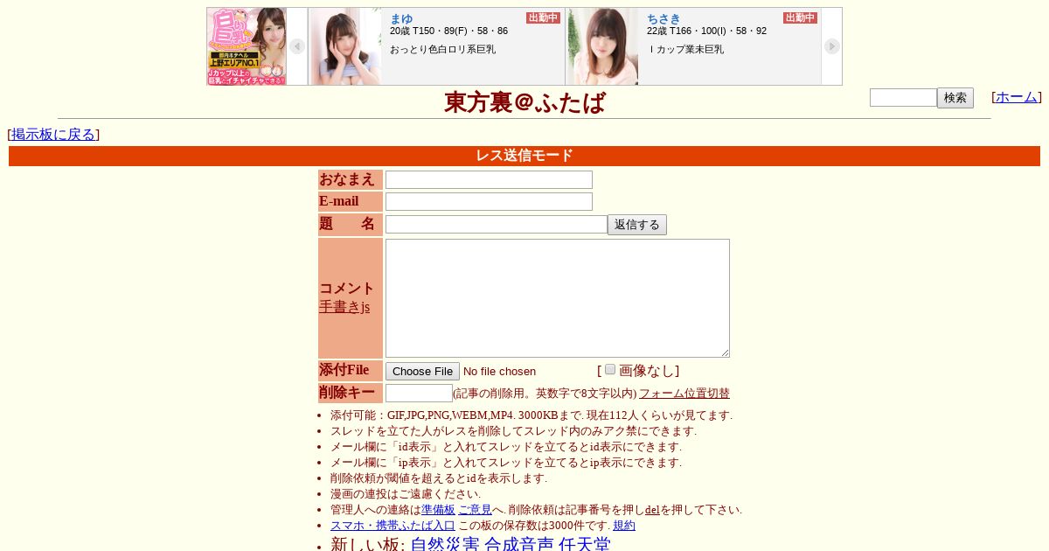Viewport: 1049px width, 551px height.
Task: Focus the 題名 subject field
Action: pyautogui.click(x=497, y=225)
